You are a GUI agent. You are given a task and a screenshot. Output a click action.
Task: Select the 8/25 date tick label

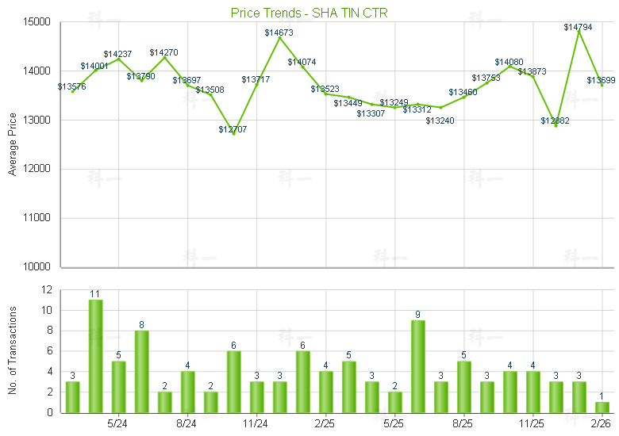point(463,423)
